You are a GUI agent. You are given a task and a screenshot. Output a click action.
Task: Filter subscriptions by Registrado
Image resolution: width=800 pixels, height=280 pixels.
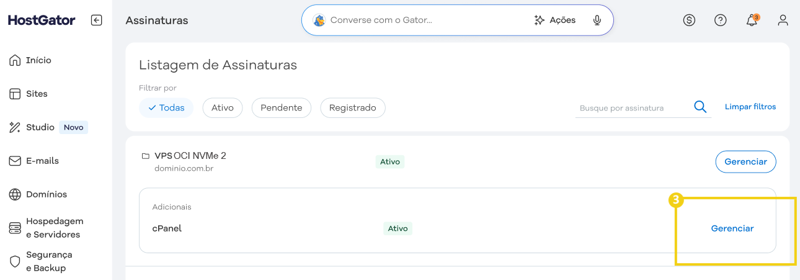click(352, 107)
